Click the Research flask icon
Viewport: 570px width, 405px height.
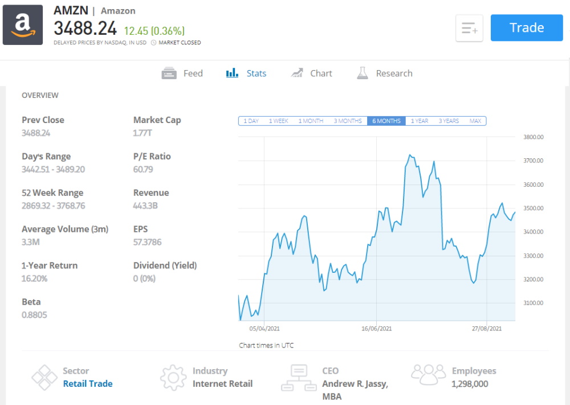click(x=363, y=73)
